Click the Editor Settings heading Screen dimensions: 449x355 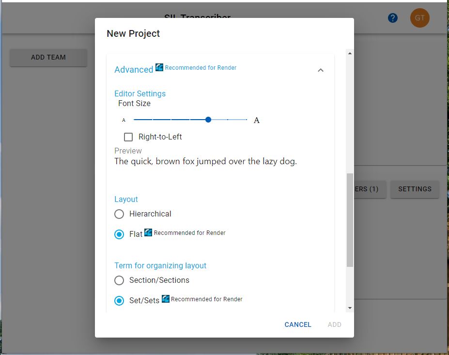[x=140, y=93]
